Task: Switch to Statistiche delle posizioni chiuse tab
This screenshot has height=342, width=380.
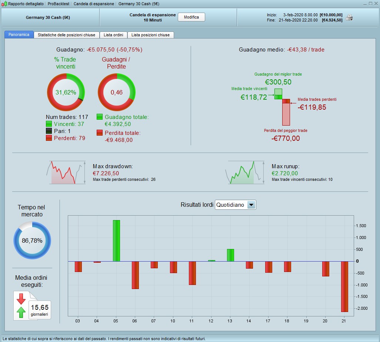Action: 66,35
